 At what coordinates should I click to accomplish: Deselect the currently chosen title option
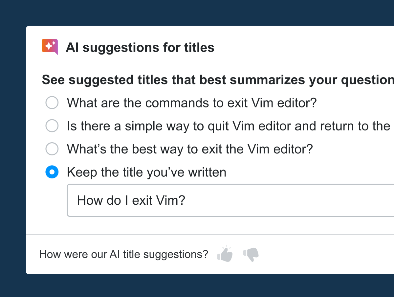point(52,172)
